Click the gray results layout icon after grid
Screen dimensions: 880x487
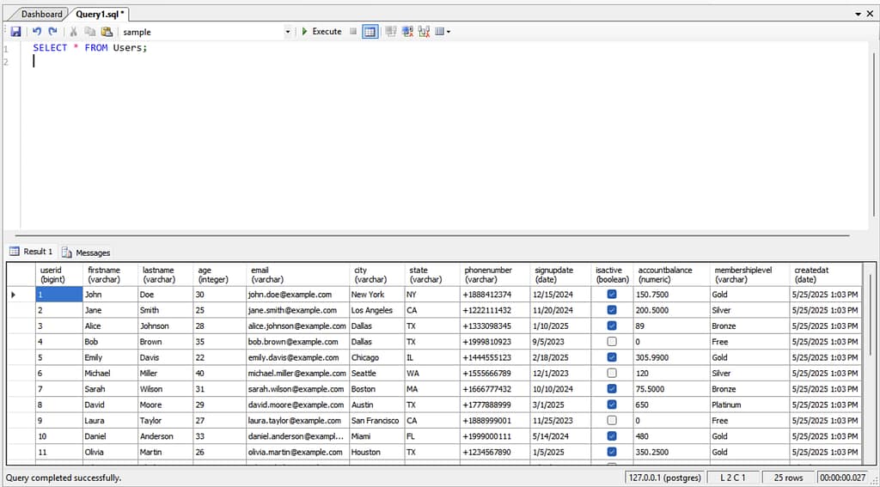391,32
